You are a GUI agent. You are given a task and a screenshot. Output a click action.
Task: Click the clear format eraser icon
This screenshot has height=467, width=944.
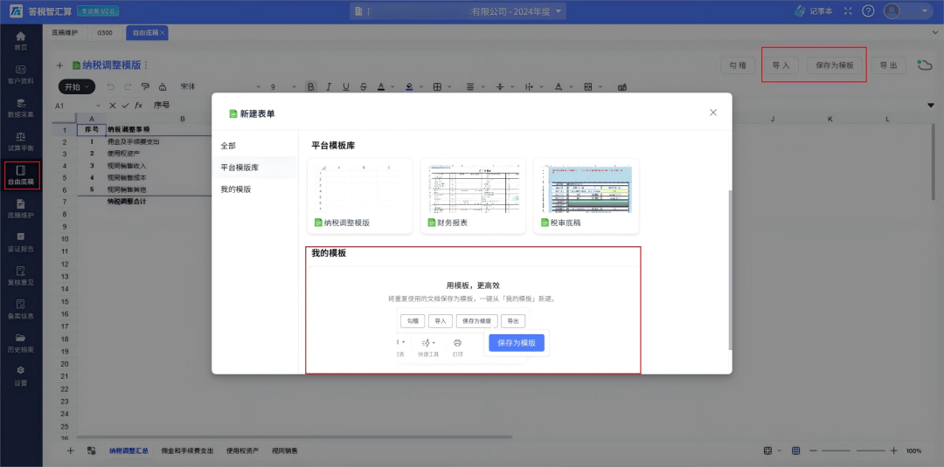point(163,86)
